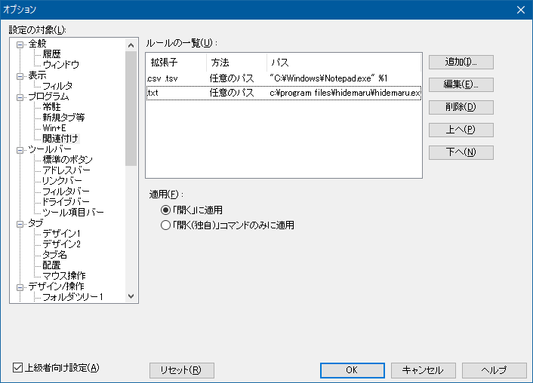The width and height of the screenshot is (533, 383).
Task: Toggle the 上級者向け設定 checkbox
Action: [19, 368]
